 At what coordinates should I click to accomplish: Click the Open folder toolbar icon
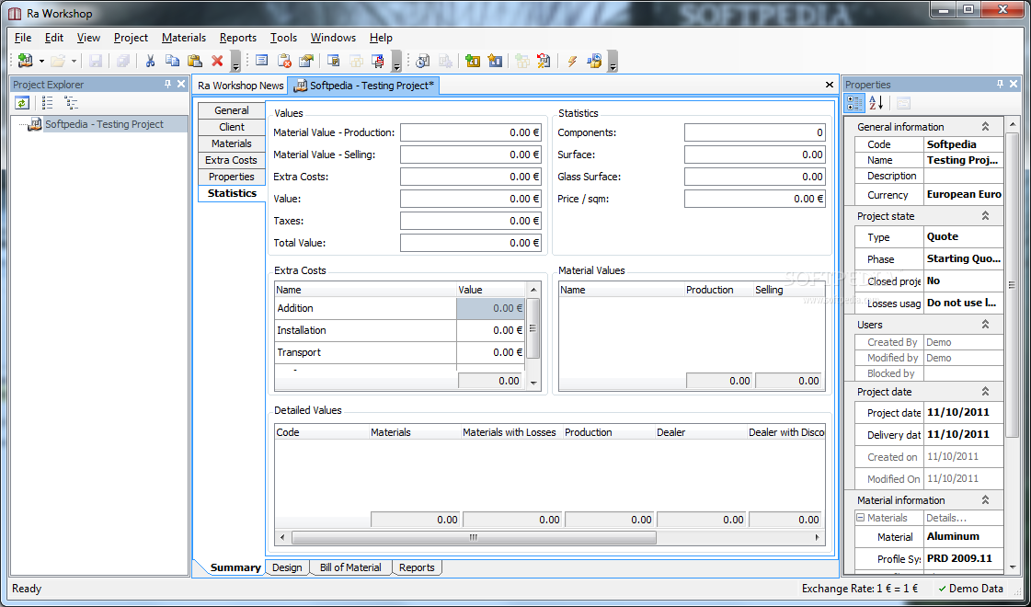[58, 62]
